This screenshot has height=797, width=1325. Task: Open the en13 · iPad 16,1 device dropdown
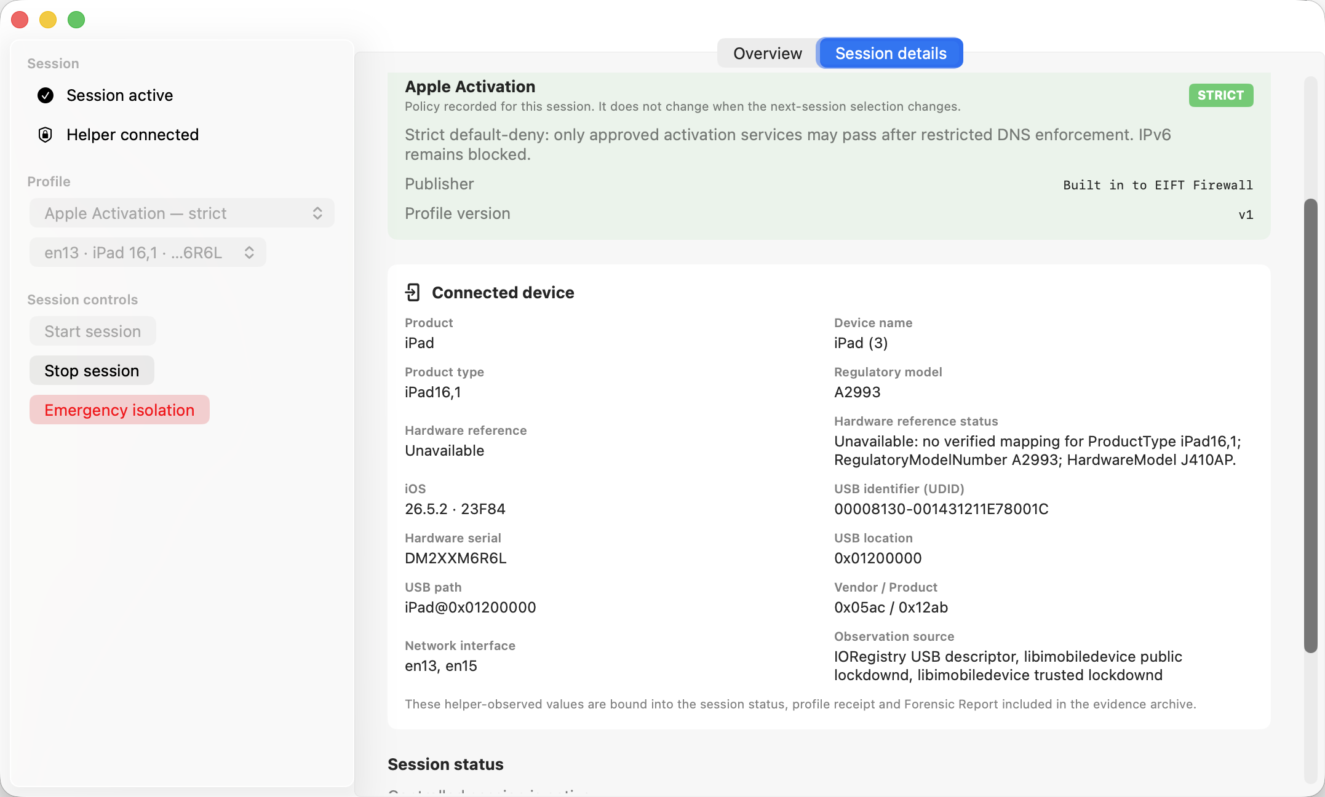pyautogui.click(x=148, y=253)
